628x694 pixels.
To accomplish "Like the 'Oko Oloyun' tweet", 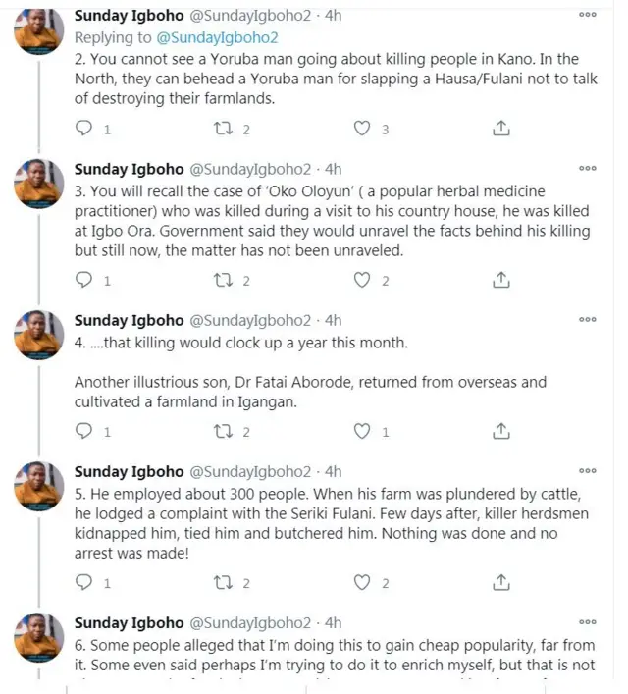I will click(363, 280).
